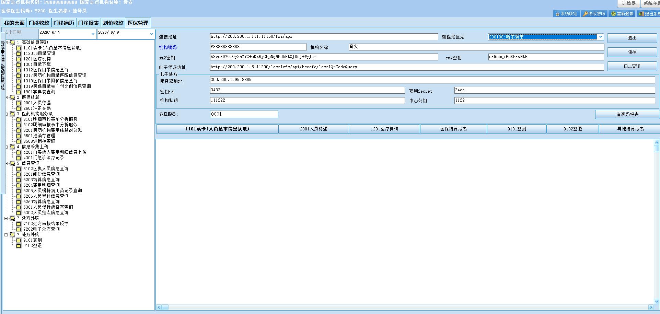Click folder icon beside 7202电子处方查询
Image resolution: width=660 pixels, height=314 pixels.
pos(19,229)
